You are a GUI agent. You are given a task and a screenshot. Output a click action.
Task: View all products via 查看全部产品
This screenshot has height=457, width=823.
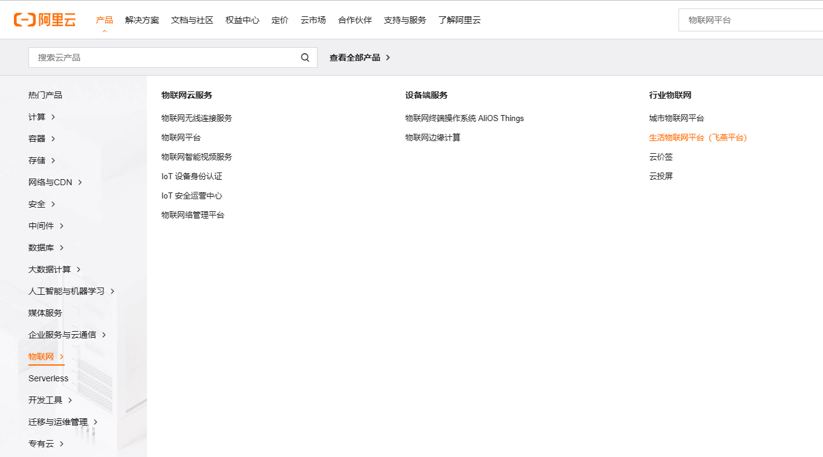point(360,58)
